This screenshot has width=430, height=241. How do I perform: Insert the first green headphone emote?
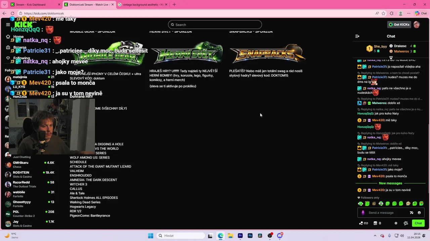(360, 204)
